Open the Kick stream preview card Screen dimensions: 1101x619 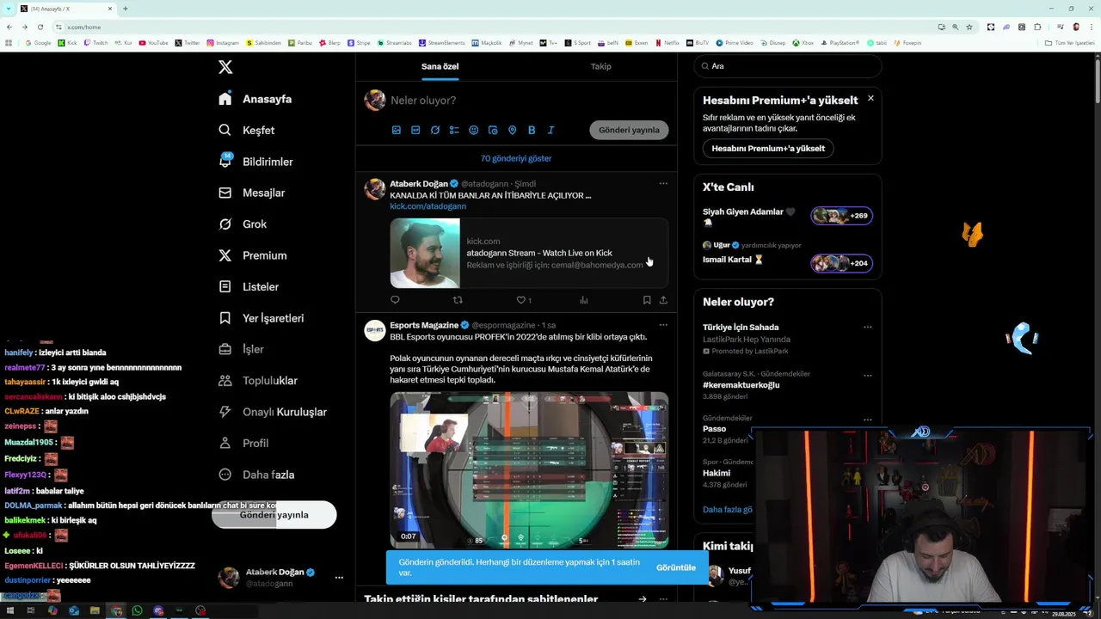coord(529,253)
